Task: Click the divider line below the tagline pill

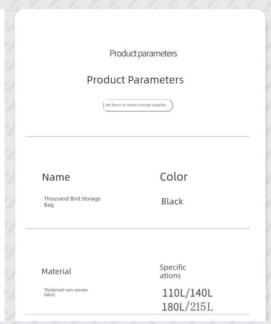Action: (x=137, y=137)
